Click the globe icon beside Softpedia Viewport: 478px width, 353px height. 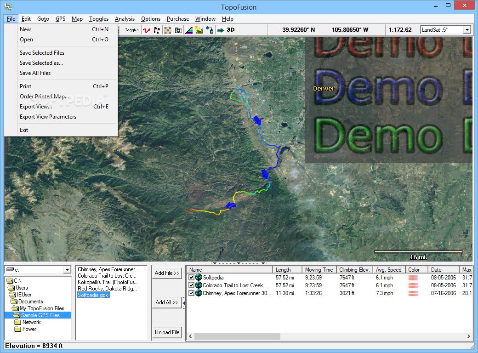199,278
